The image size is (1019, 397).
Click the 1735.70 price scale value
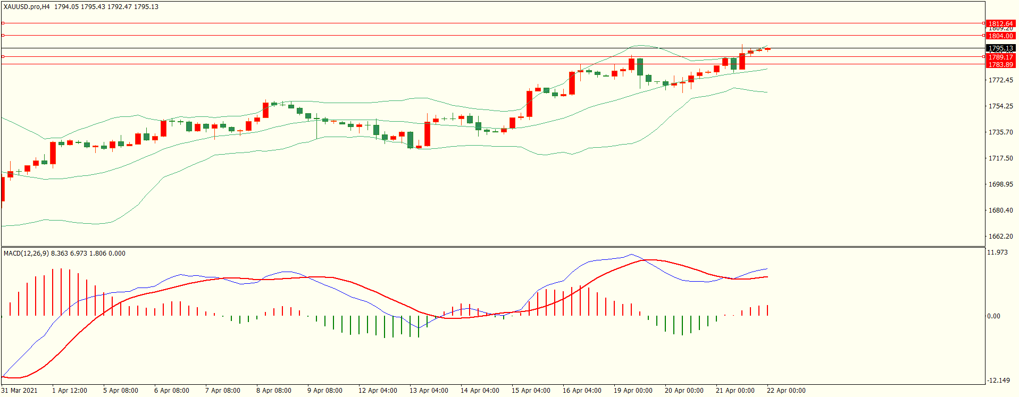click(x=1000, y=132)
